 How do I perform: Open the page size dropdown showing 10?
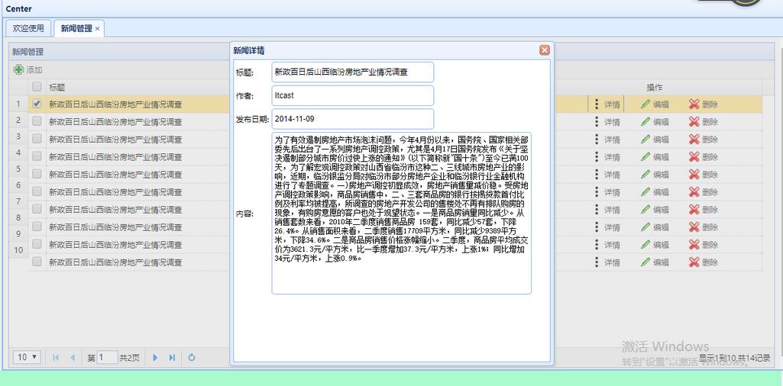click(27, 357)
